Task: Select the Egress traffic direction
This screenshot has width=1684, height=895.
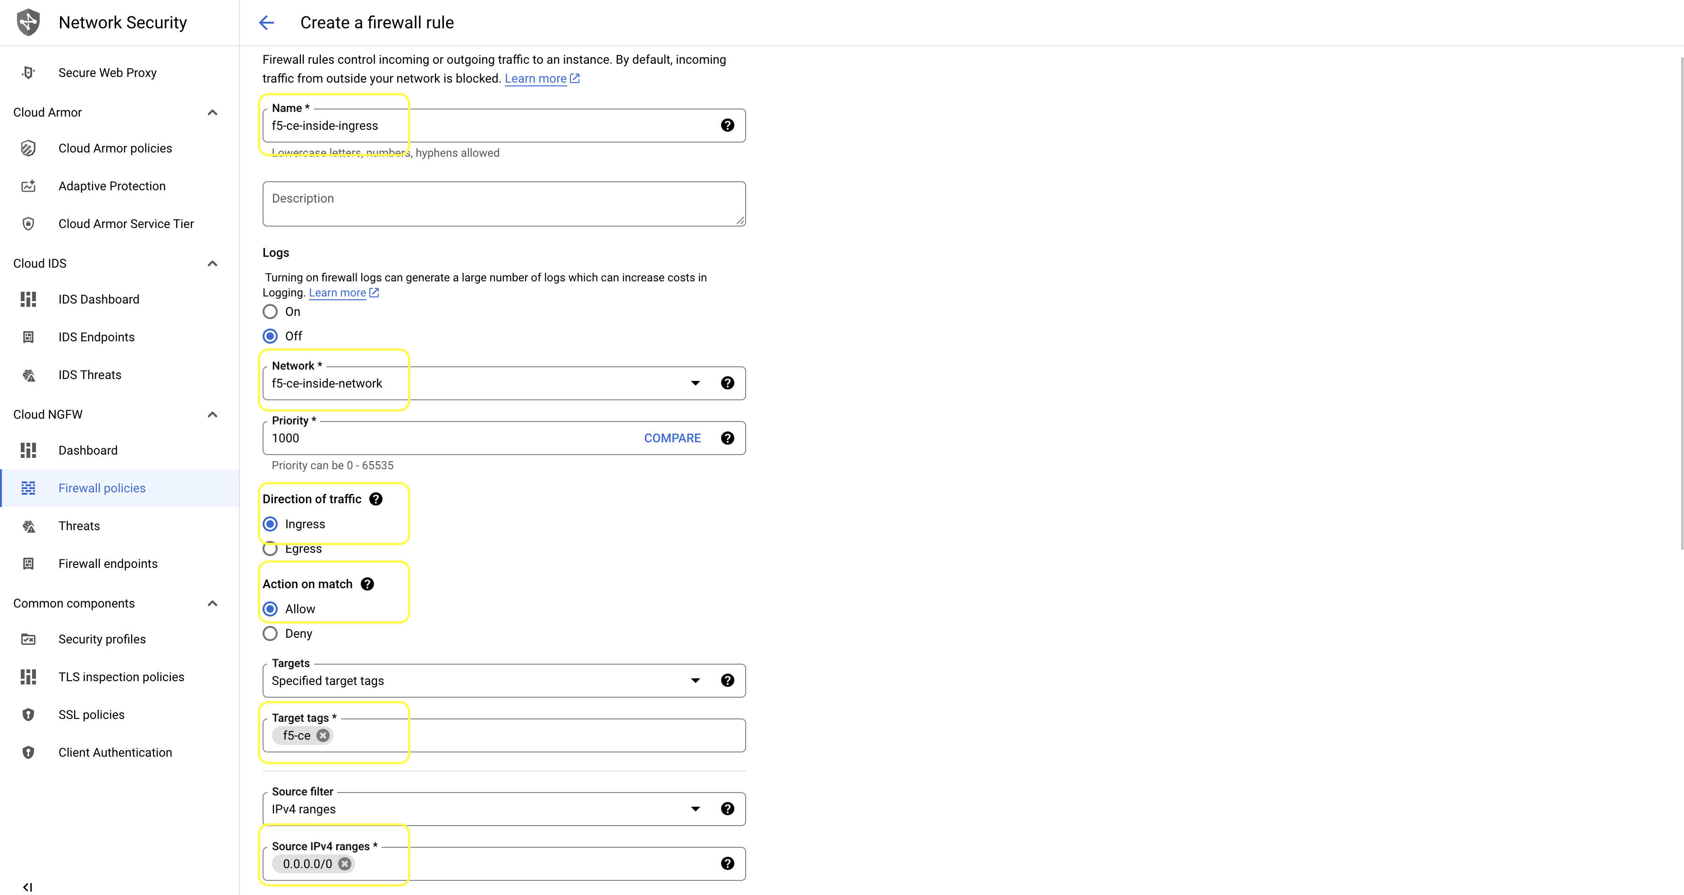Action: point(270,549)
